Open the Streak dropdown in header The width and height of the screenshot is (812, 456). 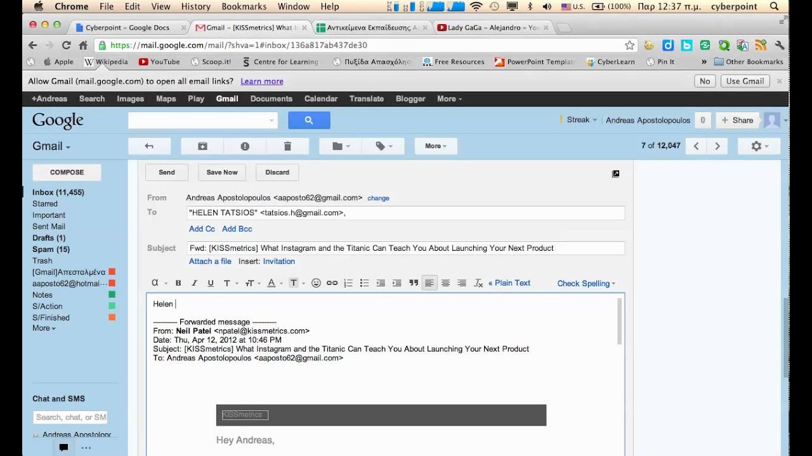pyautogui.click(x=582, y=120)
